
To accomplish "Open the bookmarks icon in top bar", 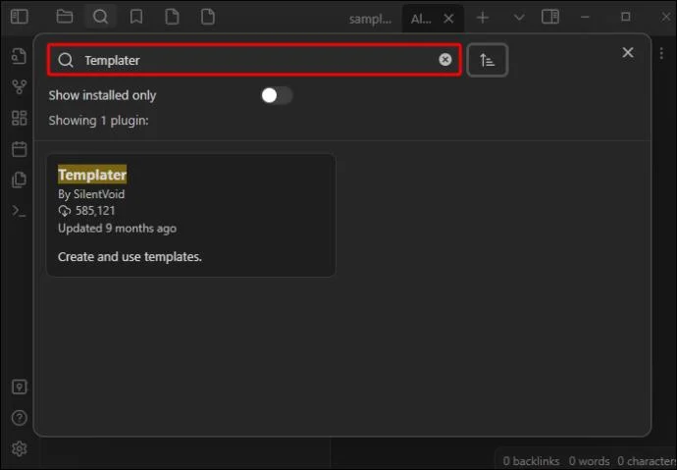I will pos(136,17).
